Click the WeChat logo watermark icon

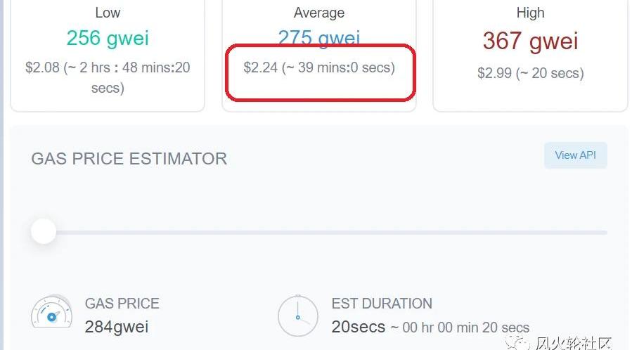(517, 343)
